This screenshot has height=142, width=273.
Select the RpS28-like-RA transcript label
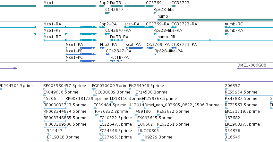pyautogui.click(x=168, y=30)
